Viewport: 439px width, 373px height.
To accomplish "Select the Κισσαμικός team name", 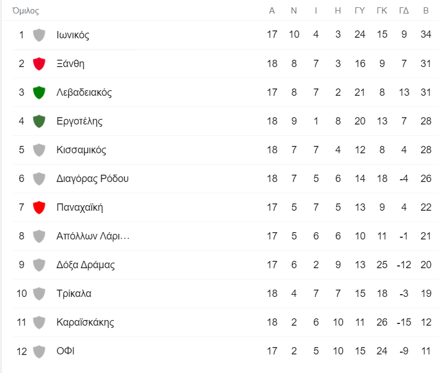I will click(81, 150).
